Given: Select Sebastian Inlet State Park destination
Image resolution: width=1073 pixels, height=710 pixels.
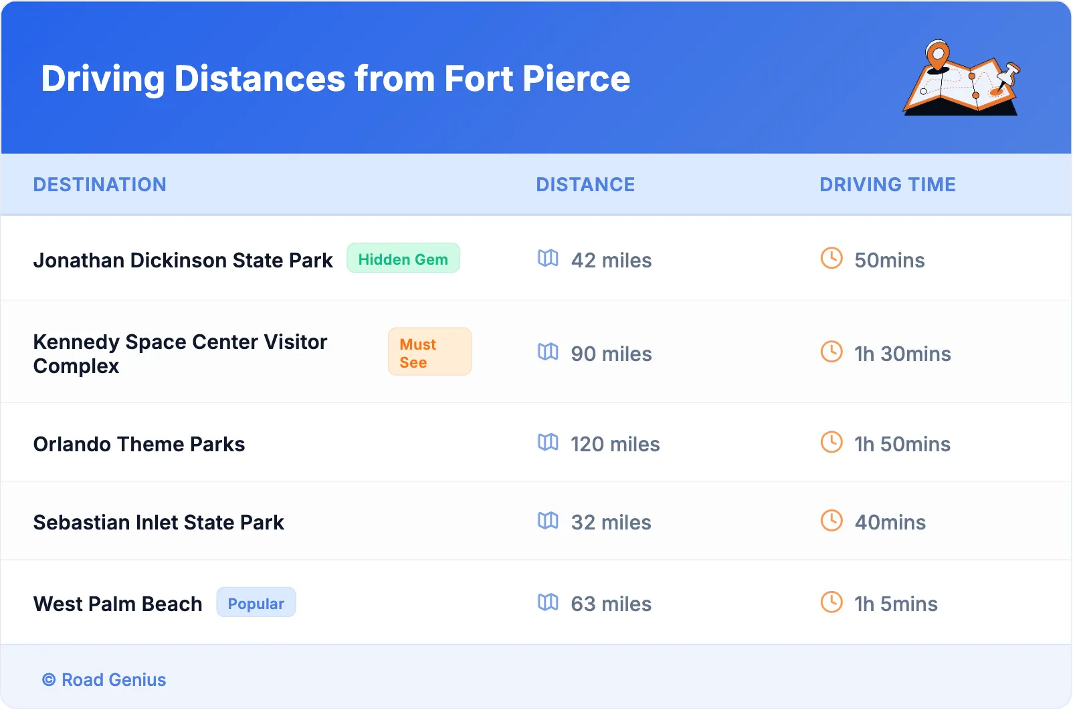Looking at the screenshot, I should point(159,523).
